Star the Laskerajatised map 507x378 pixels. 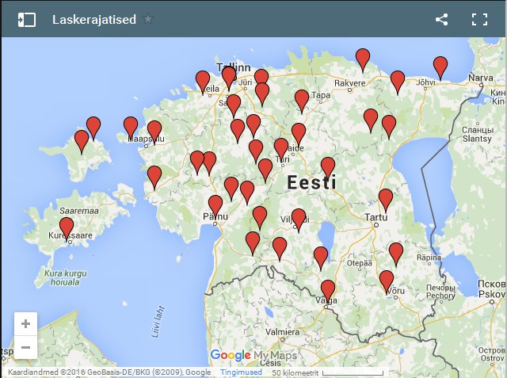point(148,19)
